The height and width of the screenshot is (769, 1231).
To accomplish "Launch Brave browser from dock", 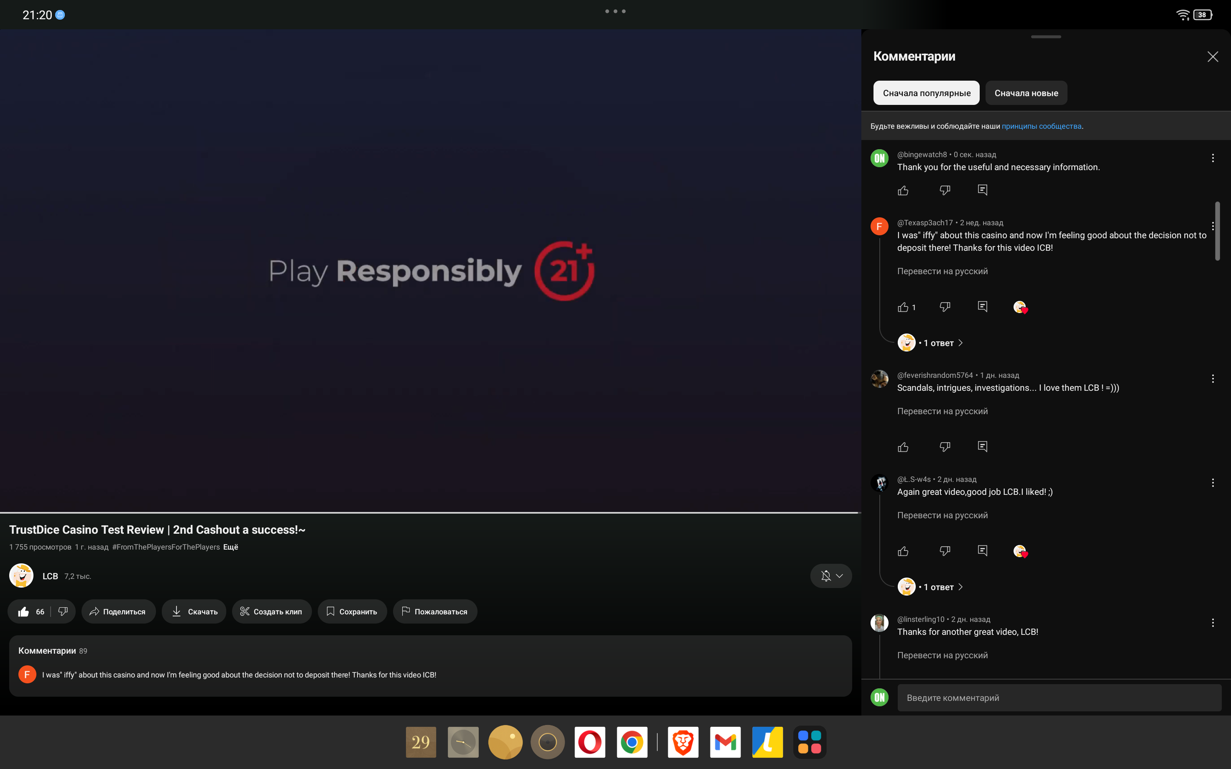I will click(x=683, y=742).
